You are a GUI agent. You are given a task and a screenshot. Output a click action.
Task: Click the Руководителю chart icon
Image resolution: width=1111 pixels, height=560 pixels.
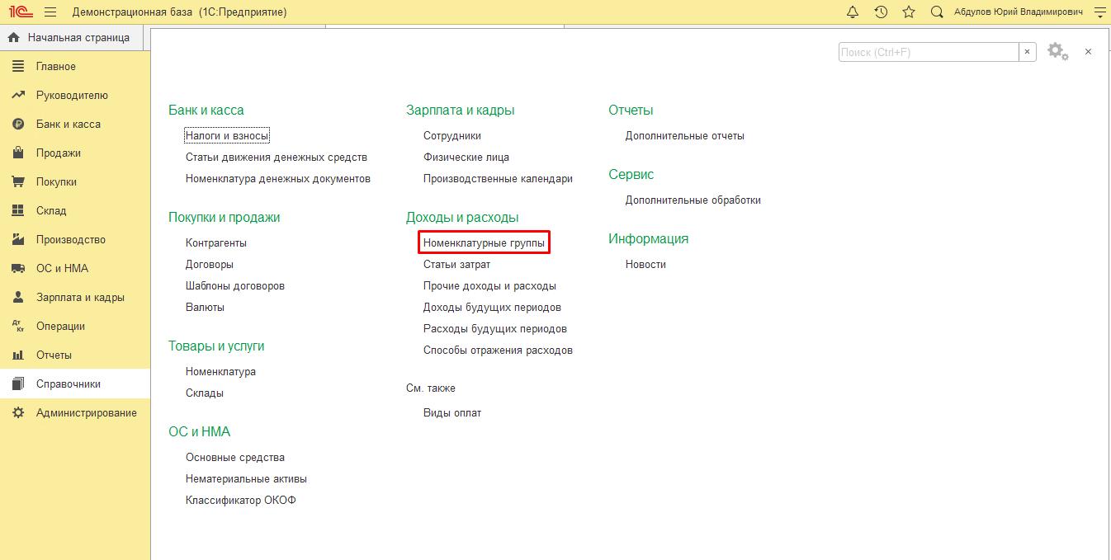click(x=18, y=95)
